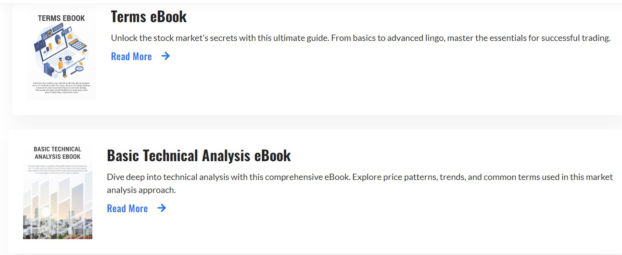Click the Basic Technical Analysis description paragraph
Viewport: 622px width, 255px height.
[x=359, y=183]
